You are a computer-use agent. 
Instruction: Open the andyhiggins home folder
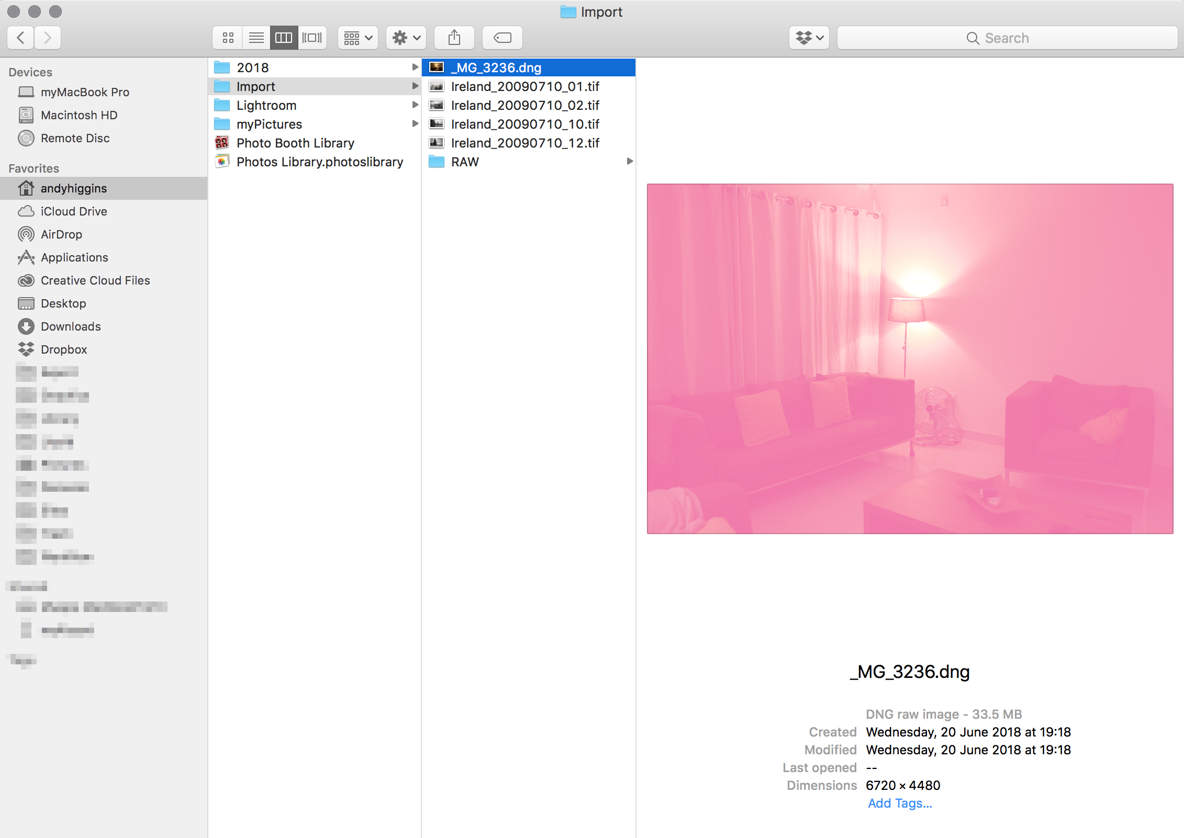pyautogui.click(x=104, y=188)
